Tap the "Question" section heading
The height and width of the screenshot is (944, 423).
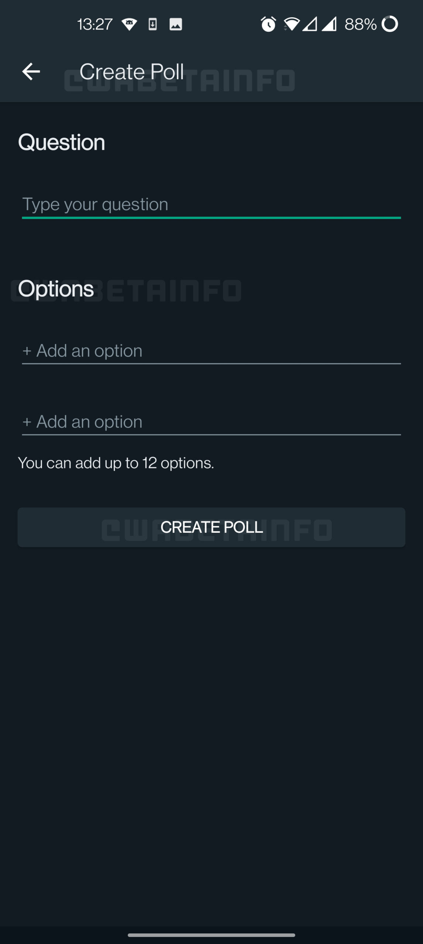pyautogui.click(x=62, y=142)
